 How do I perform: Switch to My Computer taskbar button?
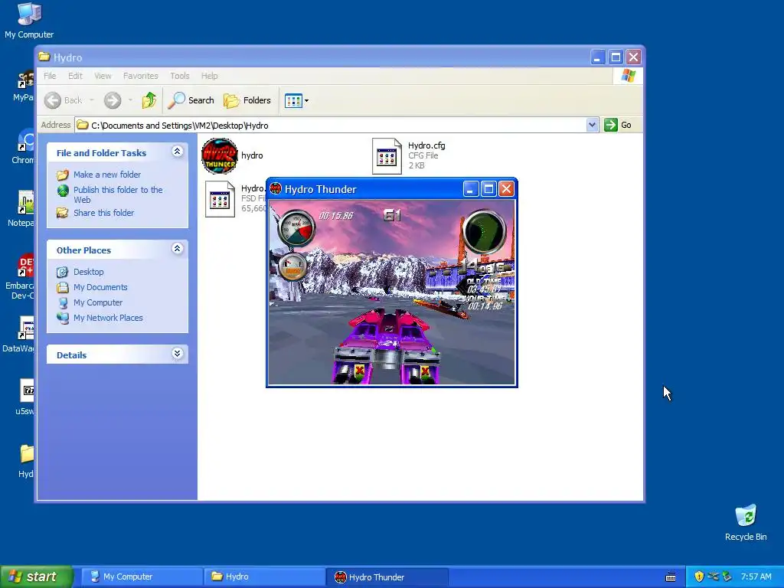142,577
